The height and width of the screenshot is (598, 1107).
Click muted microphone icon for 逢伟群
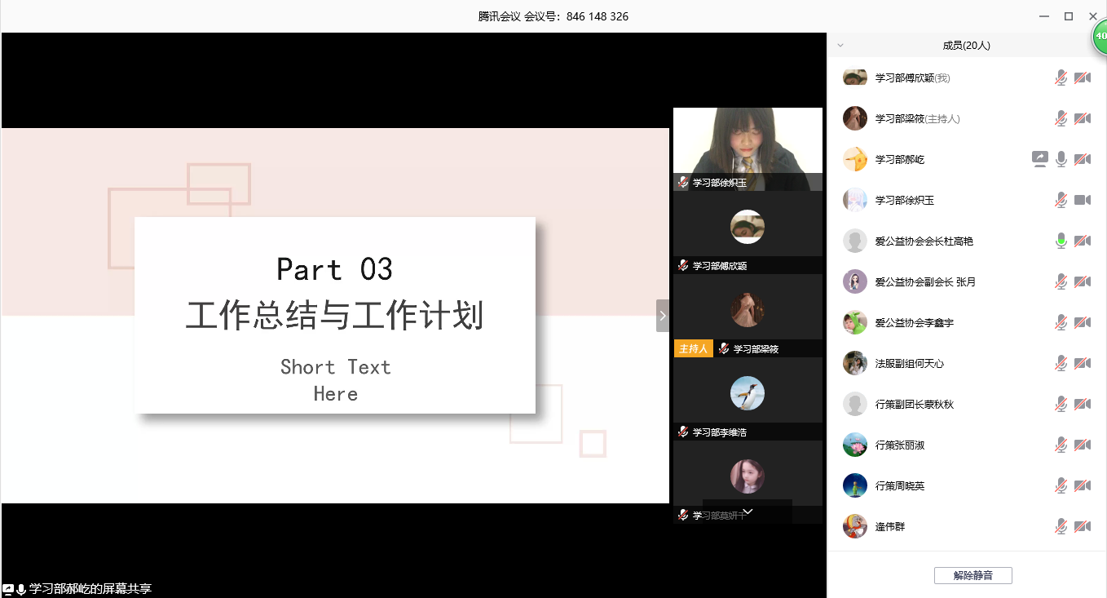(x=1061, y=526)
